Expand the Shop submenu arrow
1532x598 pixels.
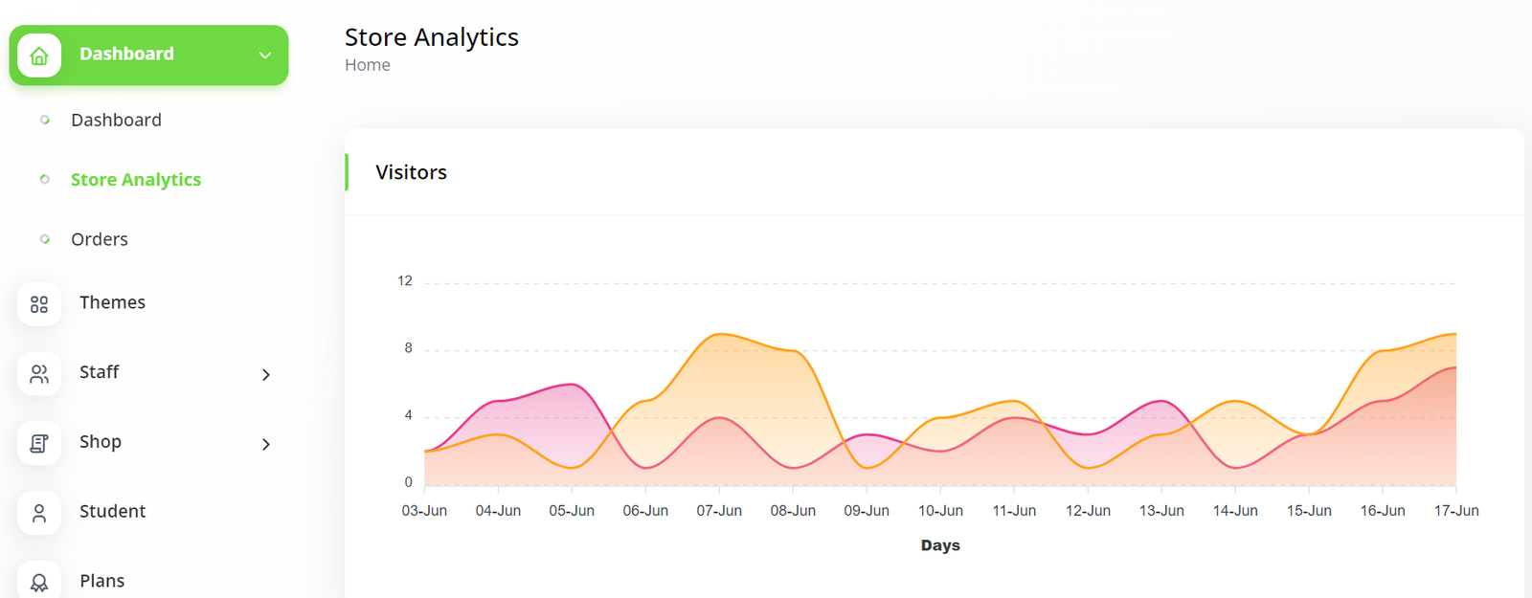(266, 444)
